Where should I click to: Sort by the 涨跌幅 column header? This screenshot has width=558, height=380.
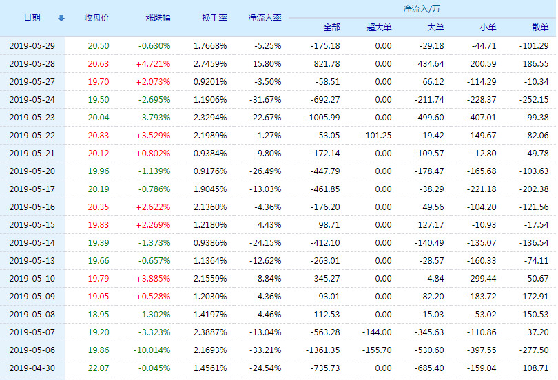point(158,18)
